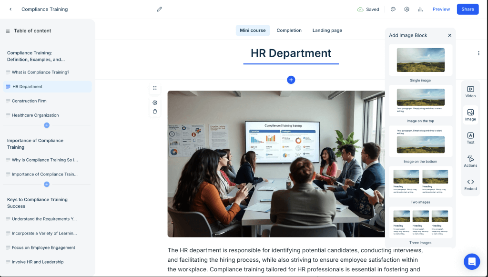Click the Preview link

(441, 9)
